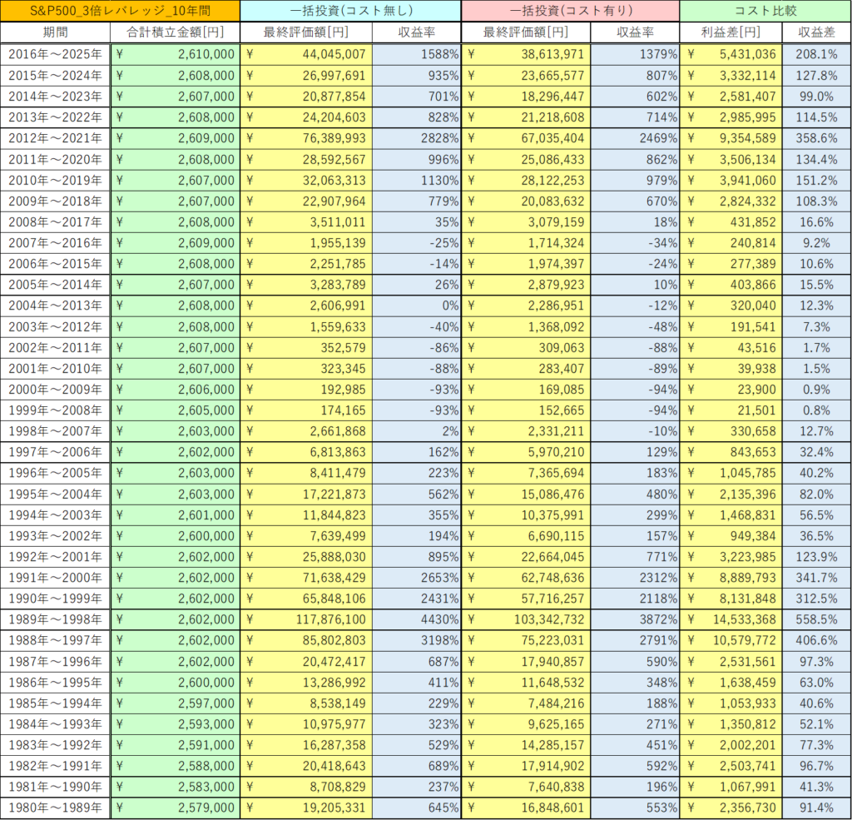
Task: Click the 2,579,000 total amount cell
Action: (x=175, y=808)
